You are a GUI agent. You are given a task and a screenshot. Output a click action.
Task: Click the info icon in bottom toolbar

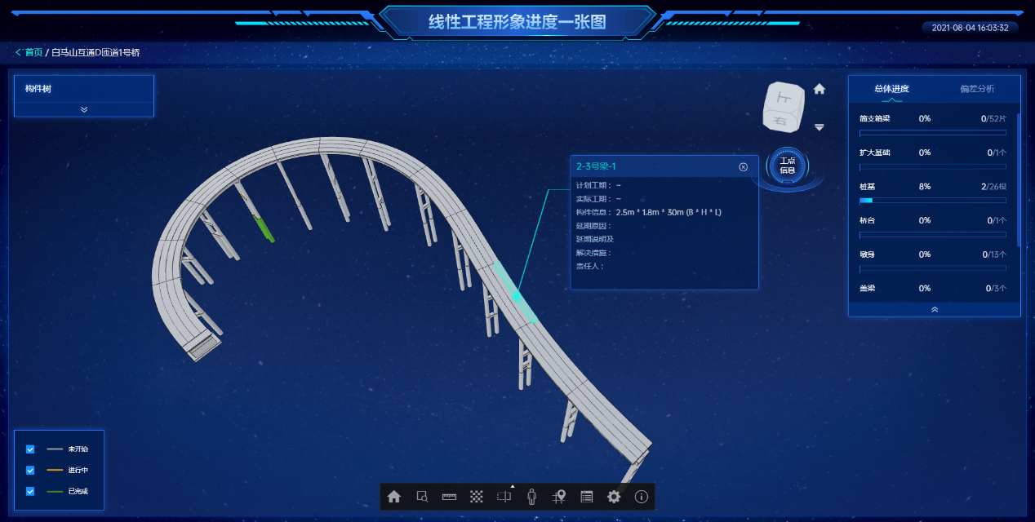pos(642,497)
